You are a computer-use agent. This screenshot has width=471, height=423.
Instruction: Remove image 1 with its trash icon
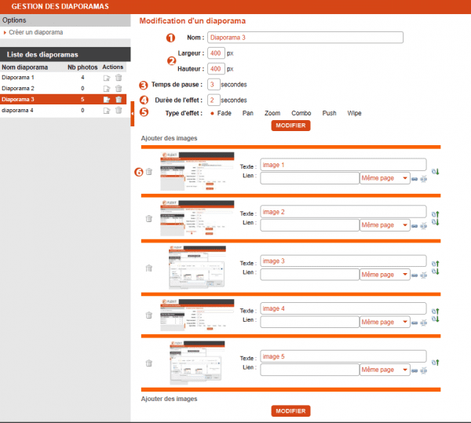148,172
